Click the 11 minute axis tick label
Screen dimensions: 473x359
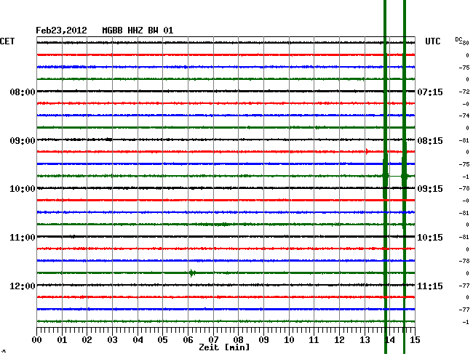[314, 340]
